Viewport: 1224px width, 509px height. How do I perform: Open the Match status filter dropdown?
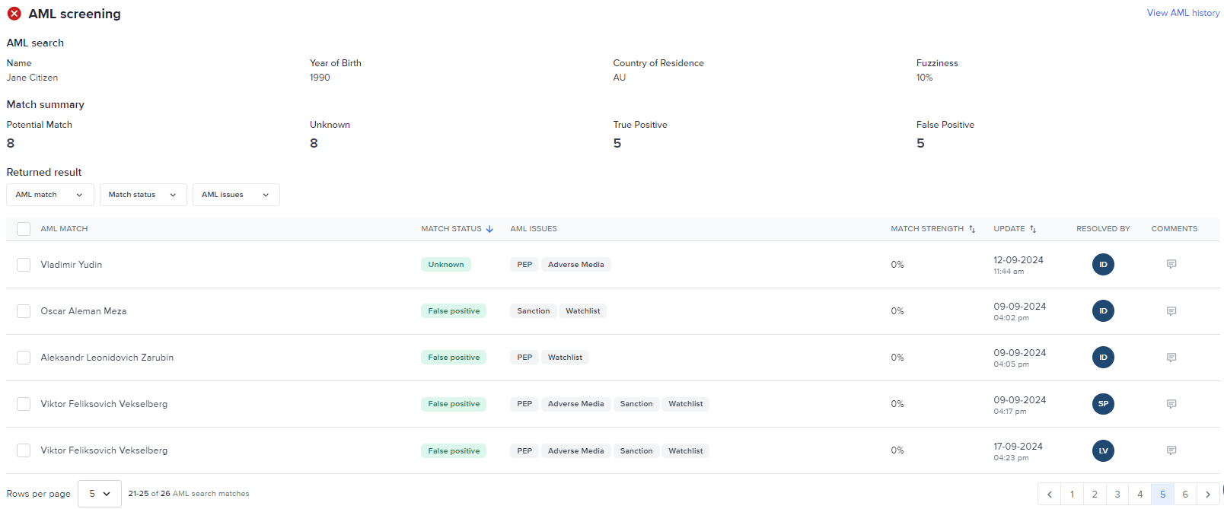tap(143, 195)
